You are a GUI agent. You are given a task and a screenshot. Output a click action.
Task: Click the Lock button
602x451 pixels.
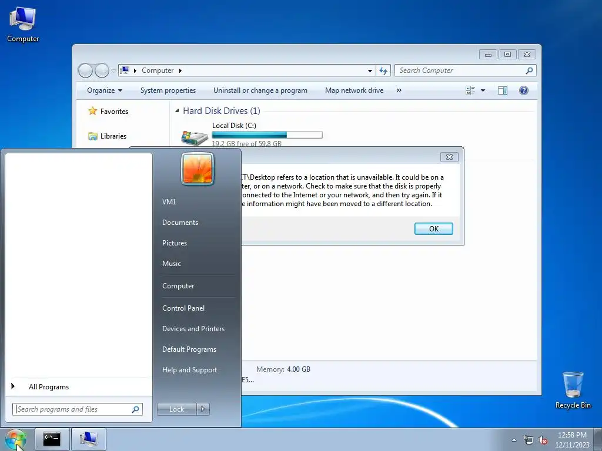(x=176, y=409)
